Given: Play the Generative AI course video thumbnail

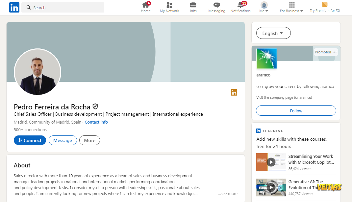Looking at the screenshot, I should [271, 188].
